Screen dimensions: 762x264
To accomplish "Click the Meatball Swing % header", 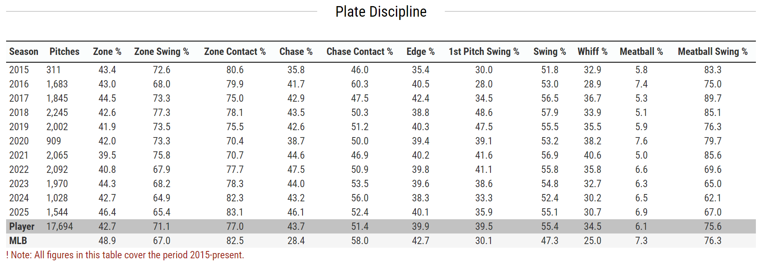I will (x=712, y=52).
